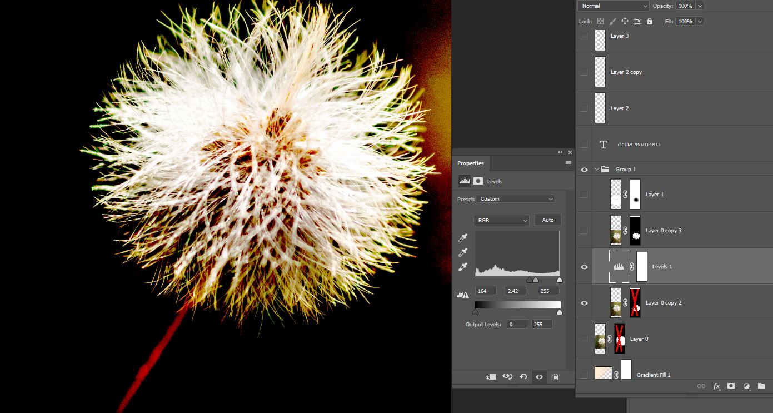Open the Properties panel menu
The image size is (773, 413).
(x=568, y=163)
